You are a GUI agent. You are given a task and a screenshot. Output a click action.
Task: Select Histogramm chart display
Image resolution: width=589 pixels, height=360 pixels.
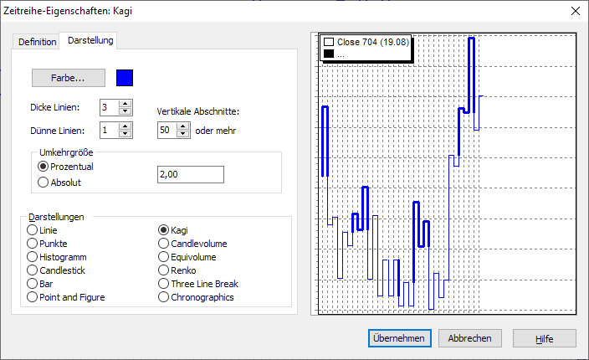pyautogui.click(x=33, y=257)
